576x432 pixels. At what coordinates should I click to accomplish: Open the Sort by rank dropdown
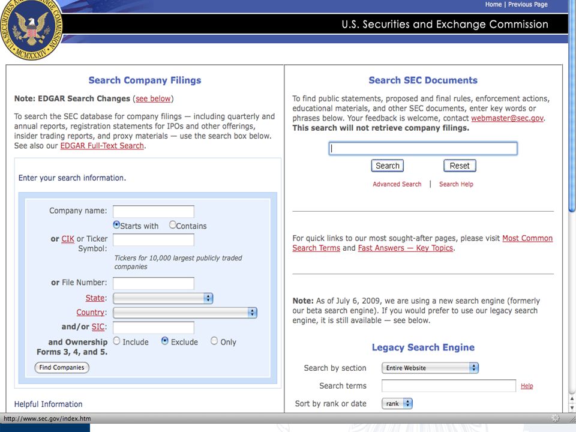(397, 403)
